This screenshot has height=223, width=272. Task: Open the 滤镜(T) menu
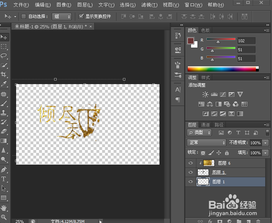tap(149, 5)
